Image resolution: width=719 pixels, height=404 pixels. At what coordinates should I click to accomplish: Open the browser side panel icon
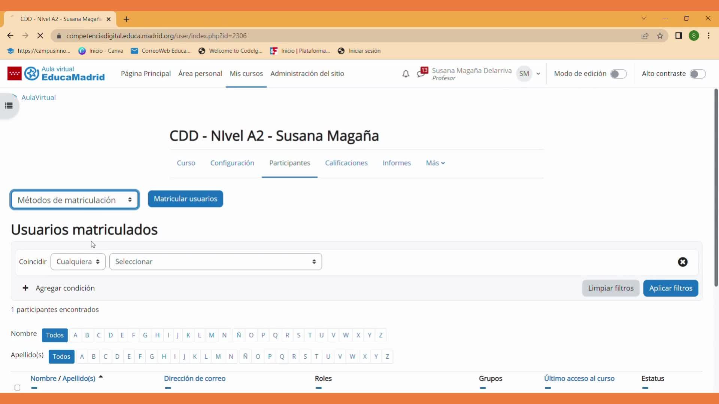tap(679, 36)
